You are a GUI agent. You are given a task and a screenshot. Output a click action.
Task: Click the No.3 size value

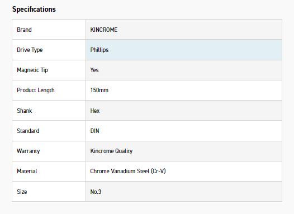96,192
